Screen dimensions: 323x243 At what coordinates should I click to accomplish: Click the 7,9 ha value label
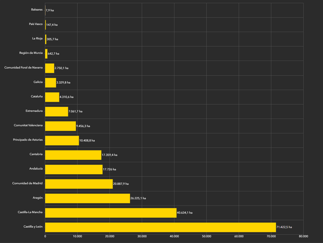click(50, 10)
